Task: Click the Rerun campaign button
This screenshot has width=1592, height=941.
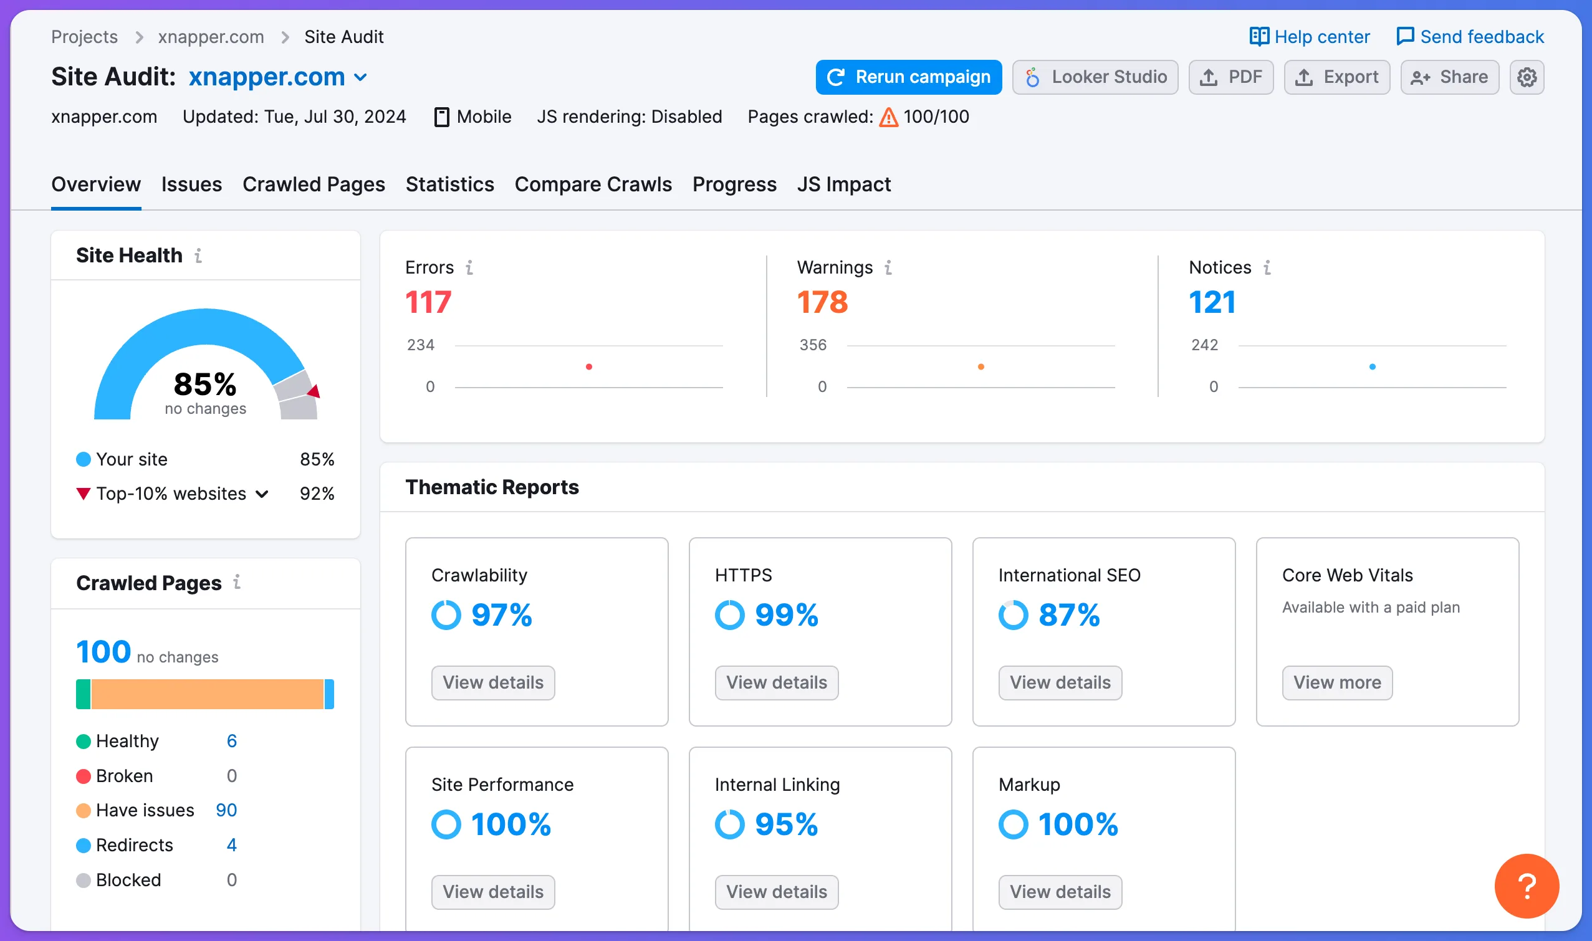Action: [x=908, y=77]
